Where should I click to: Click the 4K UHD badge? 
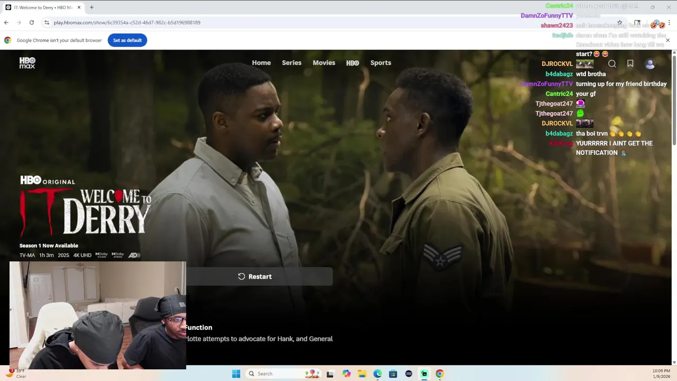tap(82, 255)
